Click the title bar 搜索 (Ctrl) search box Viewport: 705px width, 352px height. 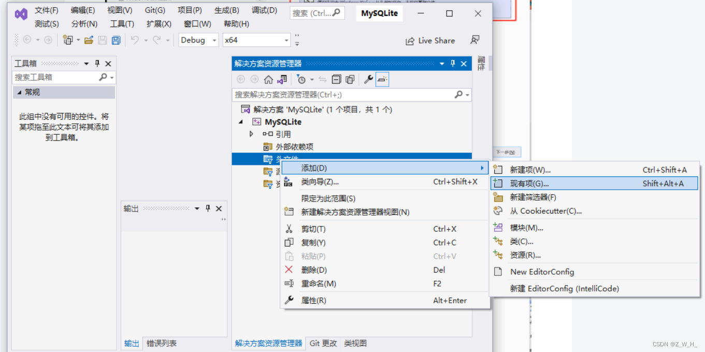click(317, 13)
